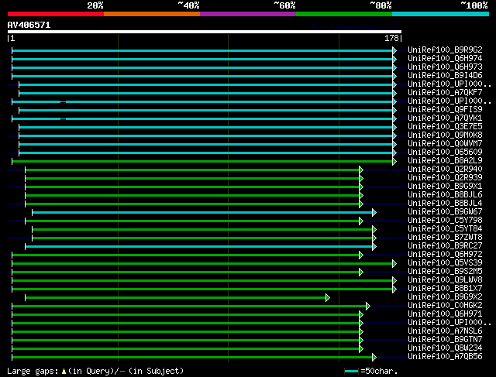Select the UniRef100_B9G9X2 label

tap(445, 297)
